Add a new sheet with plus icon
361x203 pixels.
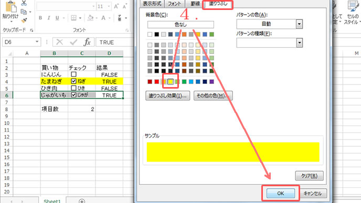pos(82,201)
